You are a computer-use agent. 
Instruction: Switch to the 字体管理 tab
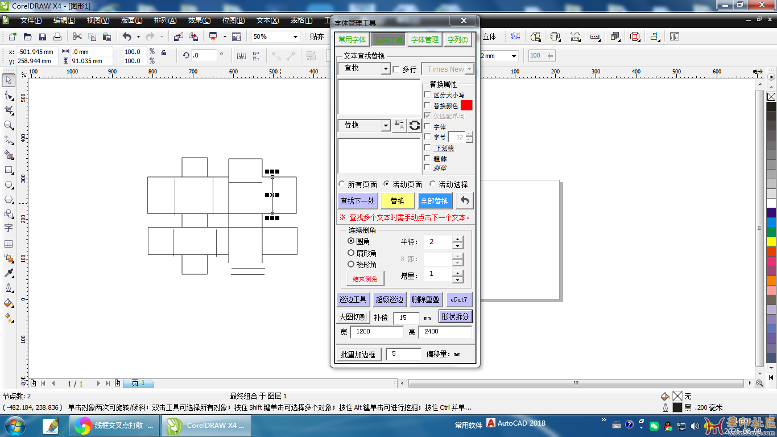pos(425,40)
